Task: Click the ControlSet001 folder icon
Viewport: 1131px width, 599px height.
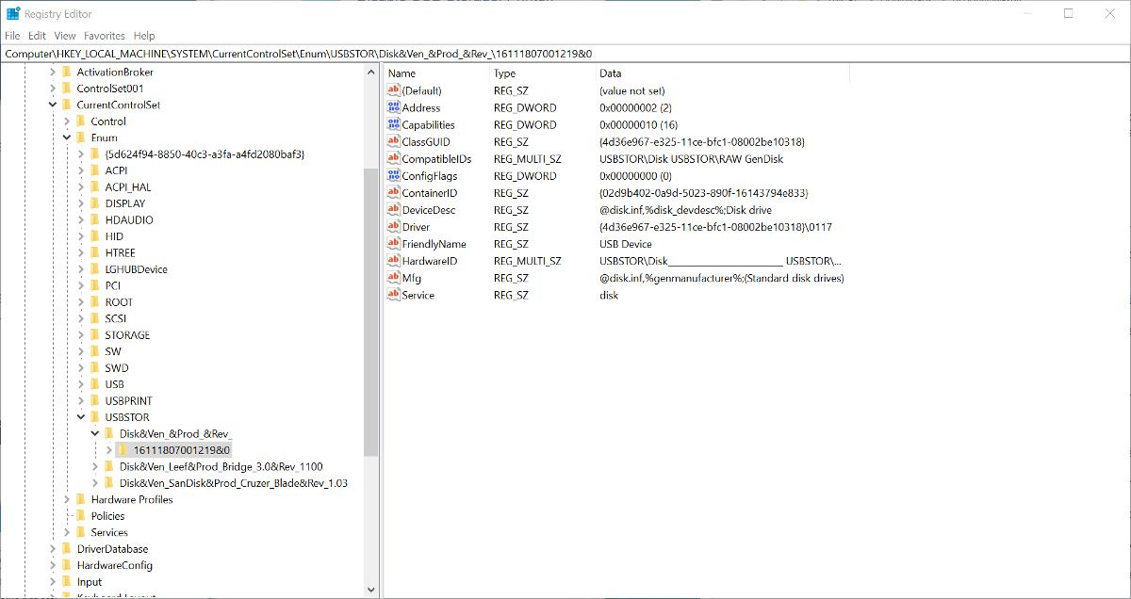Action: pos(66,89)
